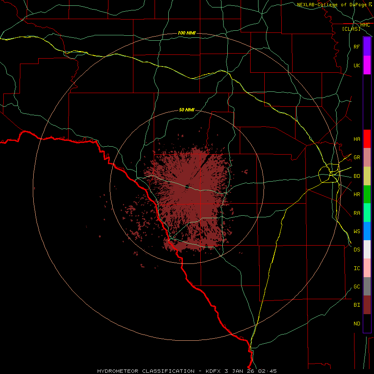Click the 'UK' legend label
The width and height of the screenshot is (374, 374).
coord(357,65)
